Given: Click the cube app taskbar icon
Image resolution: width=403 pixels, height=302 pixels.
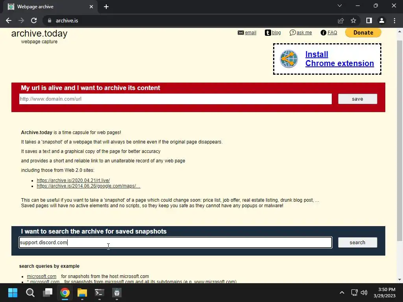Looking at the screenshot, I should coord(116,293).
